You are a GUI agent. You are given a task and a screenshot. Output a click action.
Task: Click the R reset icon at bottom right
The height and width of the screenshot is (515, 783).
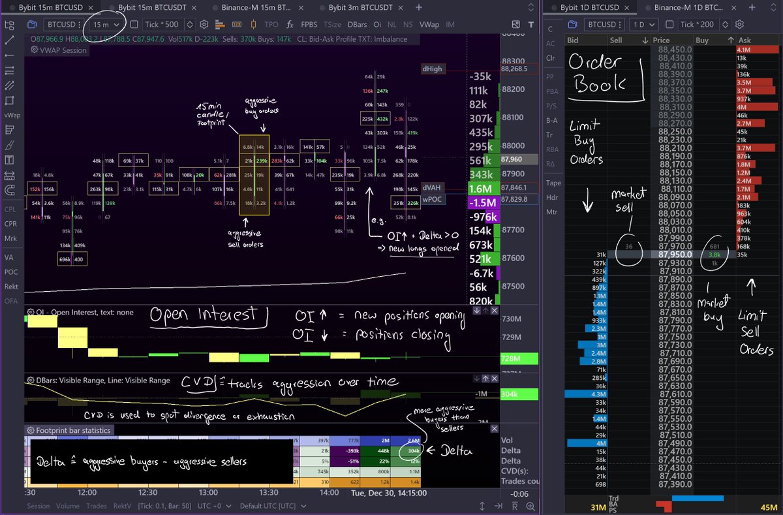click(515, 506)
